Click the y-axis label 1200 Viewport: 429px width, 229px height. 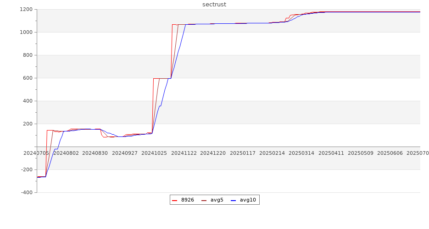click(x=26, y=9)
